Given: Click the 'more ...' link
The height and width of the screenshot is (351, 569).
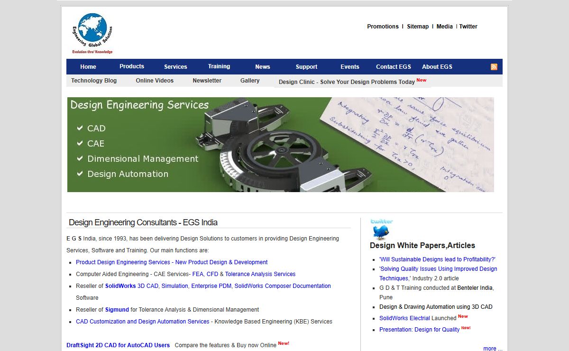Looking at the screenshot, I should [x=493, y=349].
